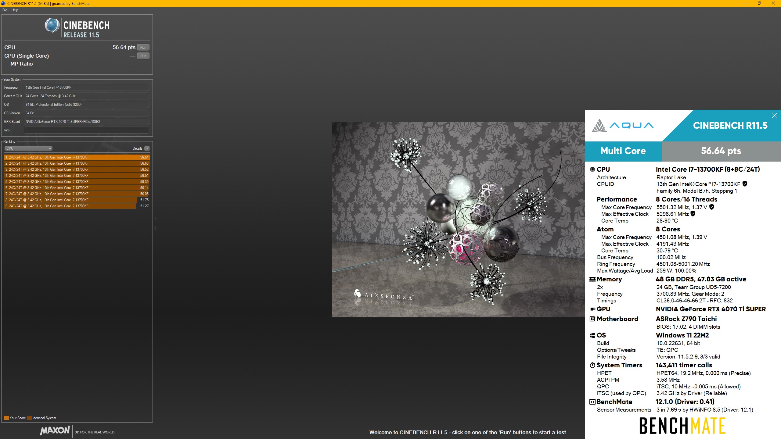Click the Windows 11 22H2 OS text
781x439 pixels.
point(682,335)
